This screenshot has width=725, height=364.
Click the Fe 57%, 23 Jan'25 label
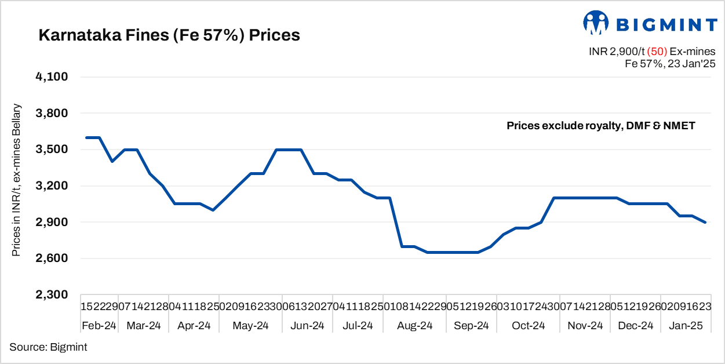pos(670,63)
